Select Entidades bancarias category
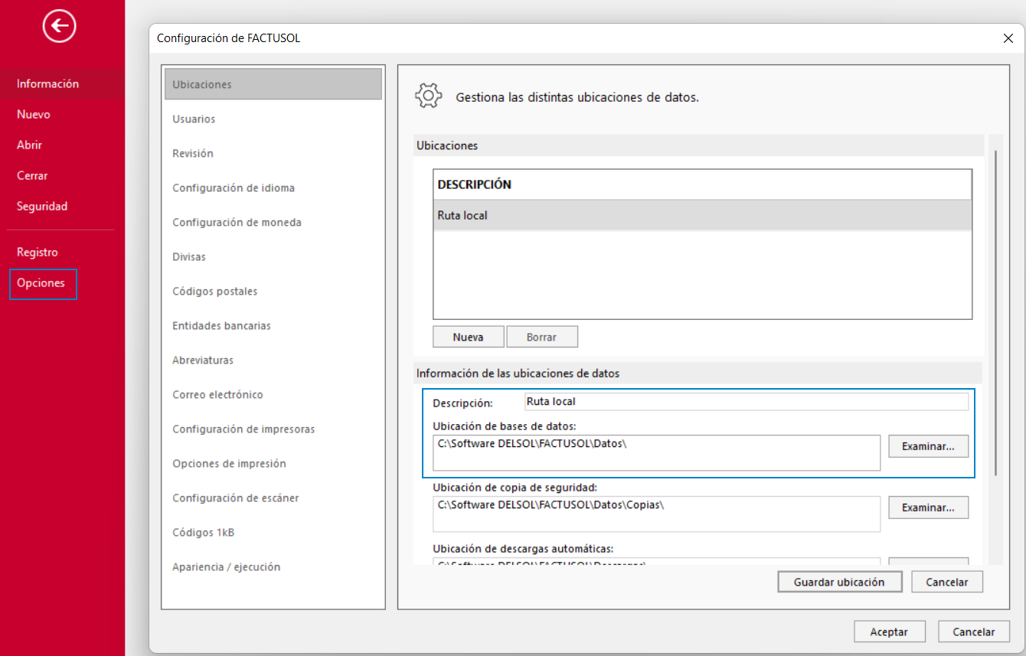This screenshot has height=656, width=1026. [221, 325]
